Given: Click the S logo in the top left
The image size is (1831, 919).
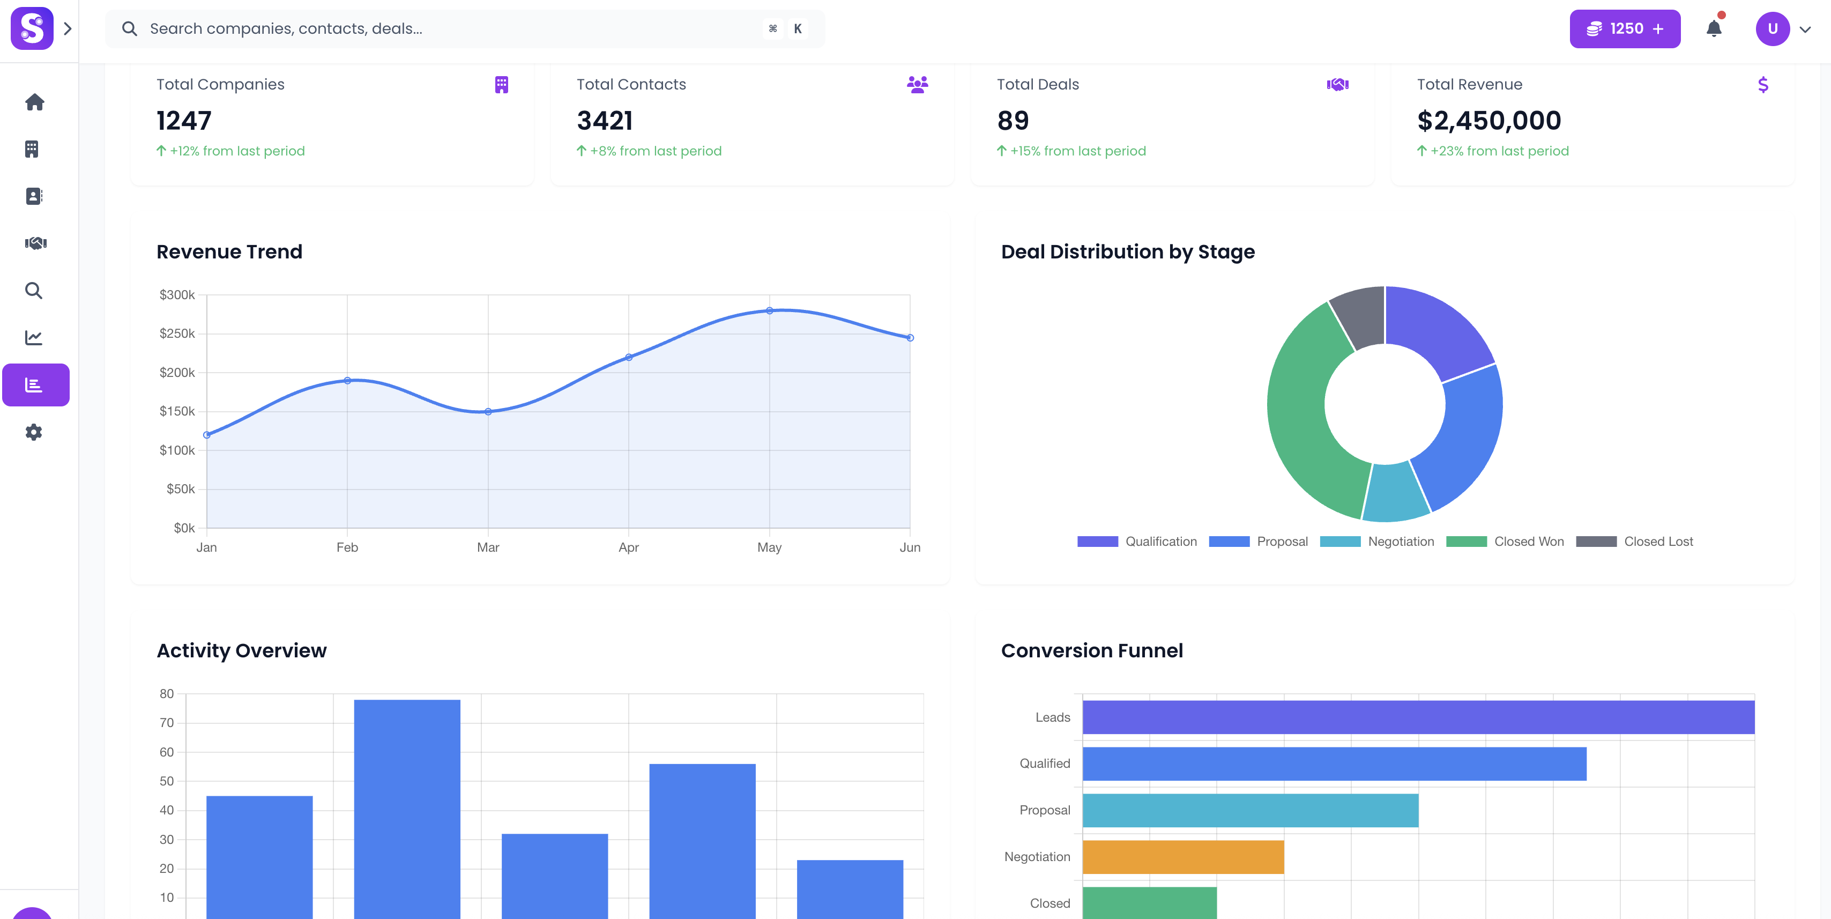Looking at the screenshot, I should [32, 29].
